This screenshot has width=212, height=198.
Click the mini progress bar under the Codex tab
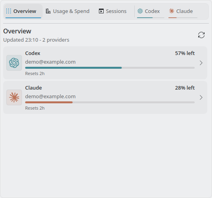pos(151,18)
